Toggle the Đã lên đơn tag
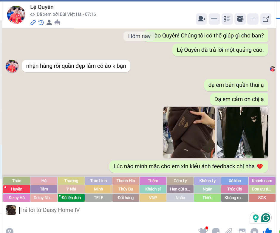Screen dimensions: 280x233 (x=71, y=198)
